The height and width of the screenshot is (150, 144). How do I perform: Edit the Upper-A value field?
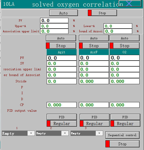click(54, 26)
